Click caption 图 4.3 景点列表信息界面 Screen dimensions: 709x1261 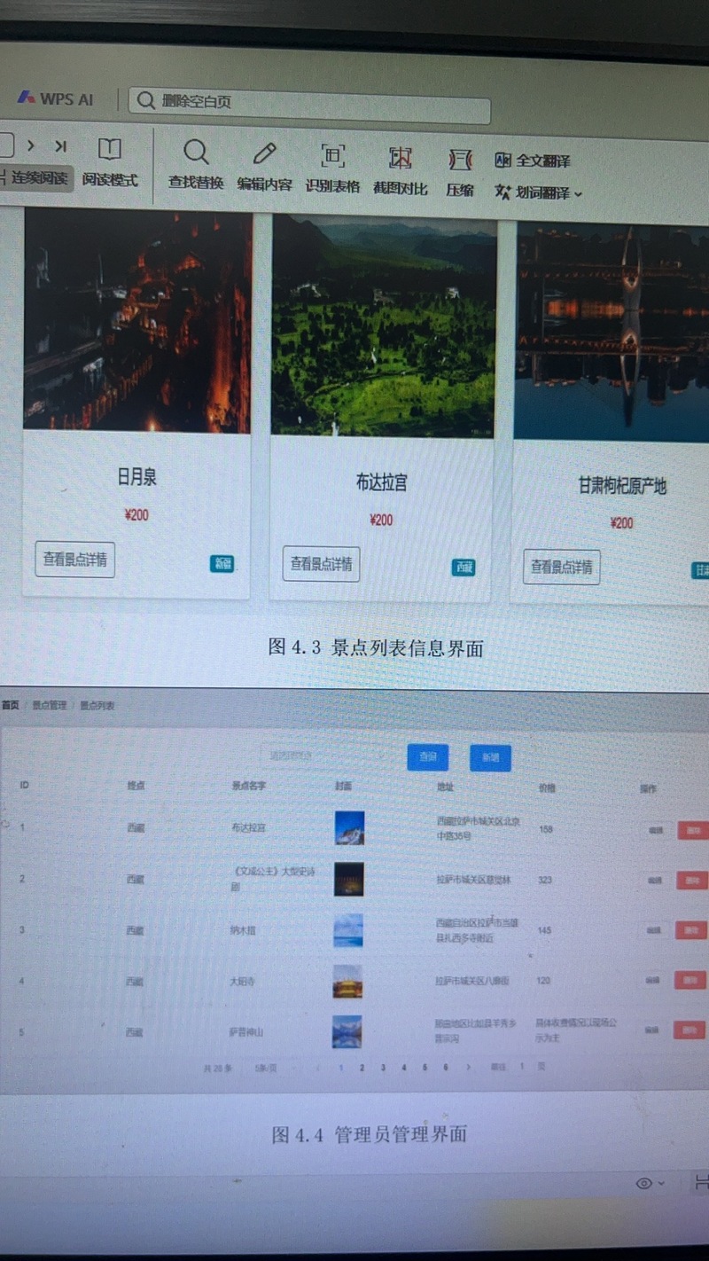(x=376, y=647)
